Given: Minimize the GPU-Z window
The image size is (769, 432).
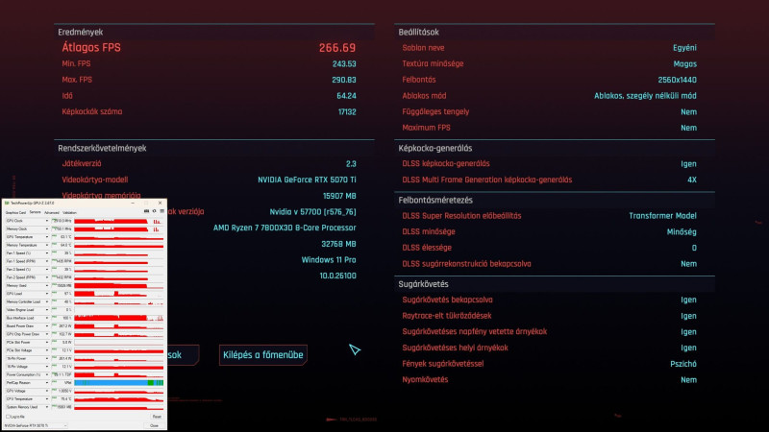Looking at the screenshot, I should (133, 203).
